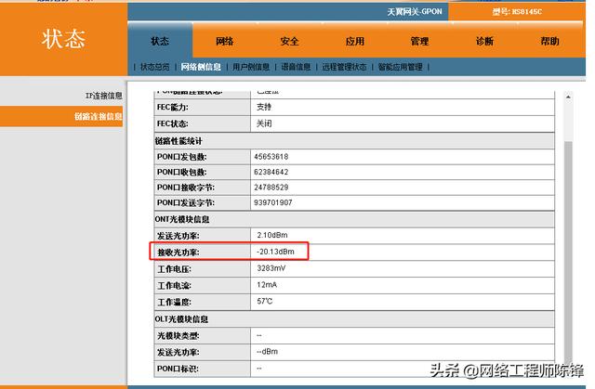
Task: Open 智能应用管理 submenu link
Action: pyautogui.click(x=401, y=67)
